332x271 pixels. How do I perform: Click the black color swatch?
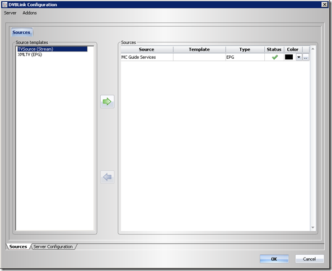click(x=289, y=57)
